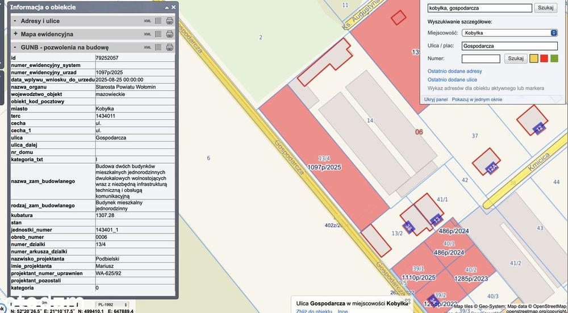This screenshot has height=313, width=568.
Task: Click Zbliż do obiektu link
Action: coord(314,311)
